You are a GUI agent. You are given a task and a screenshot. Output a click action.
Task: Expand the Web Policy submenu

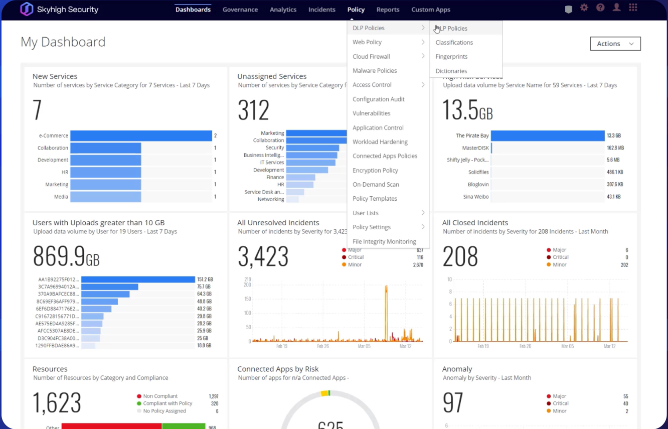(367, 42)
